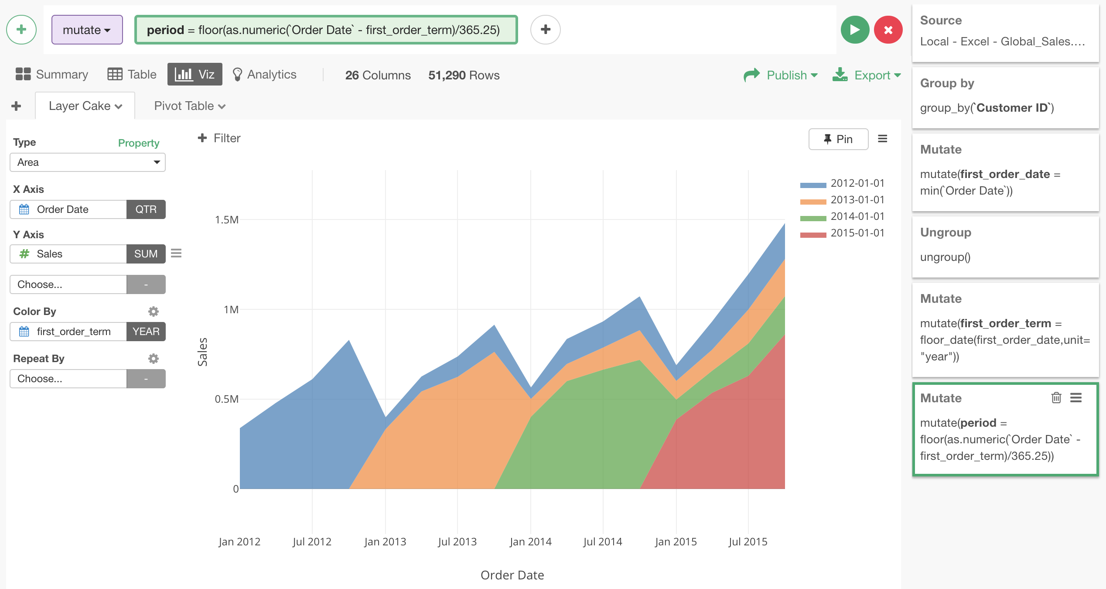Viewport: 1106px width, 589px height.
Task: Click the green run step play button
Action: [x=854, y=30]
